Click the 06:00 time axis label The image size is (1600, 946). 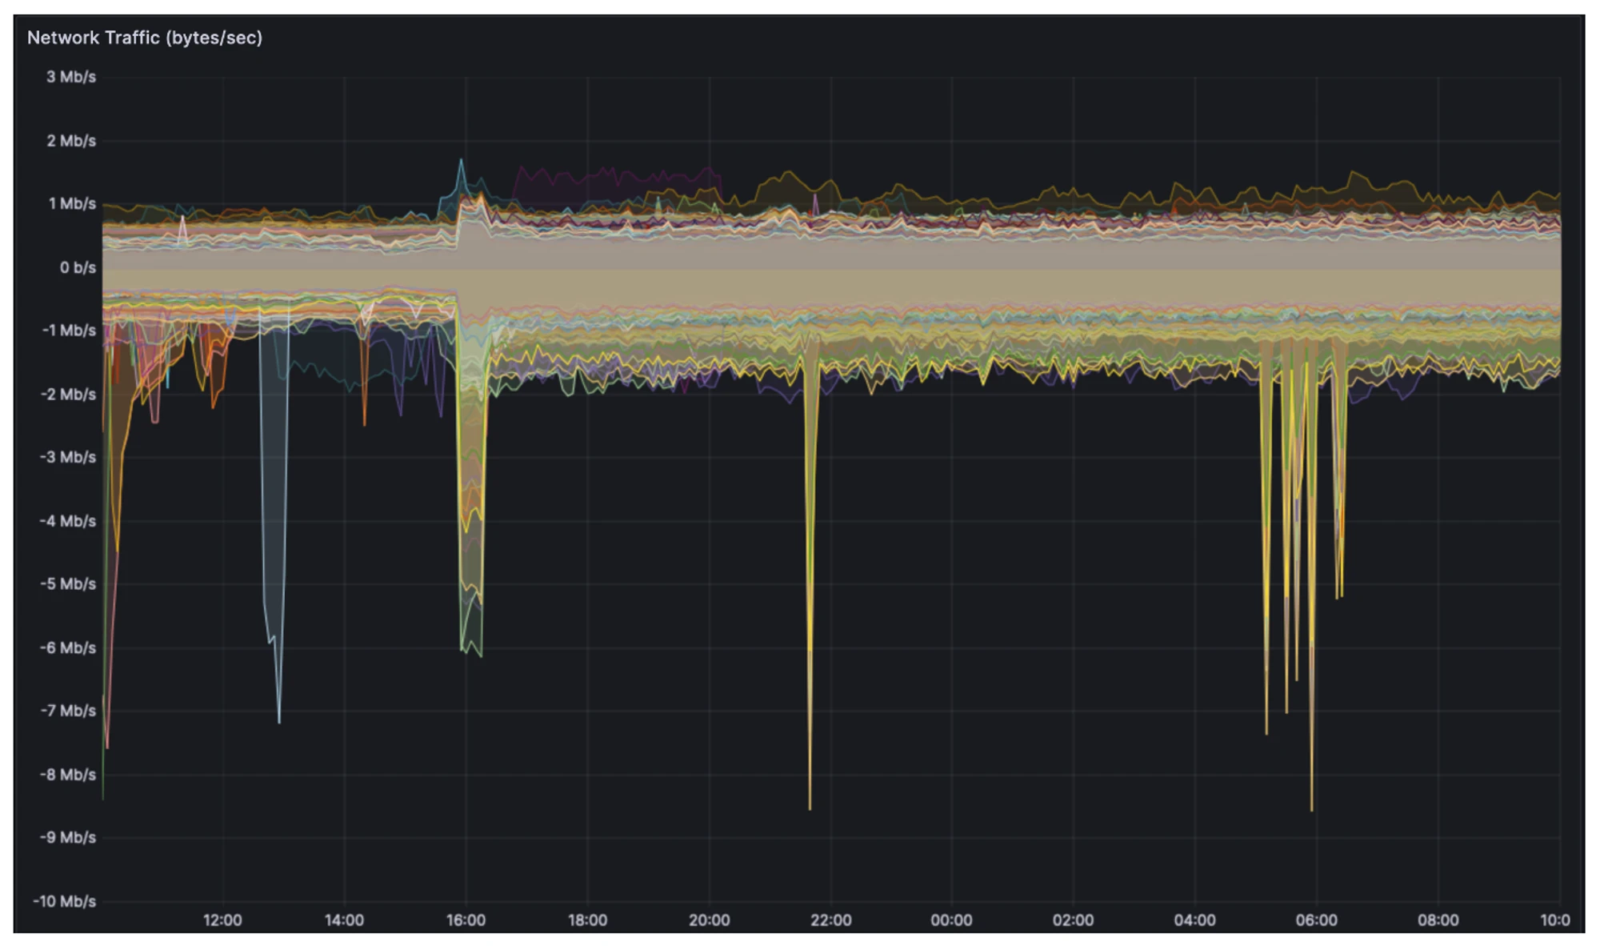(1316, 920)
